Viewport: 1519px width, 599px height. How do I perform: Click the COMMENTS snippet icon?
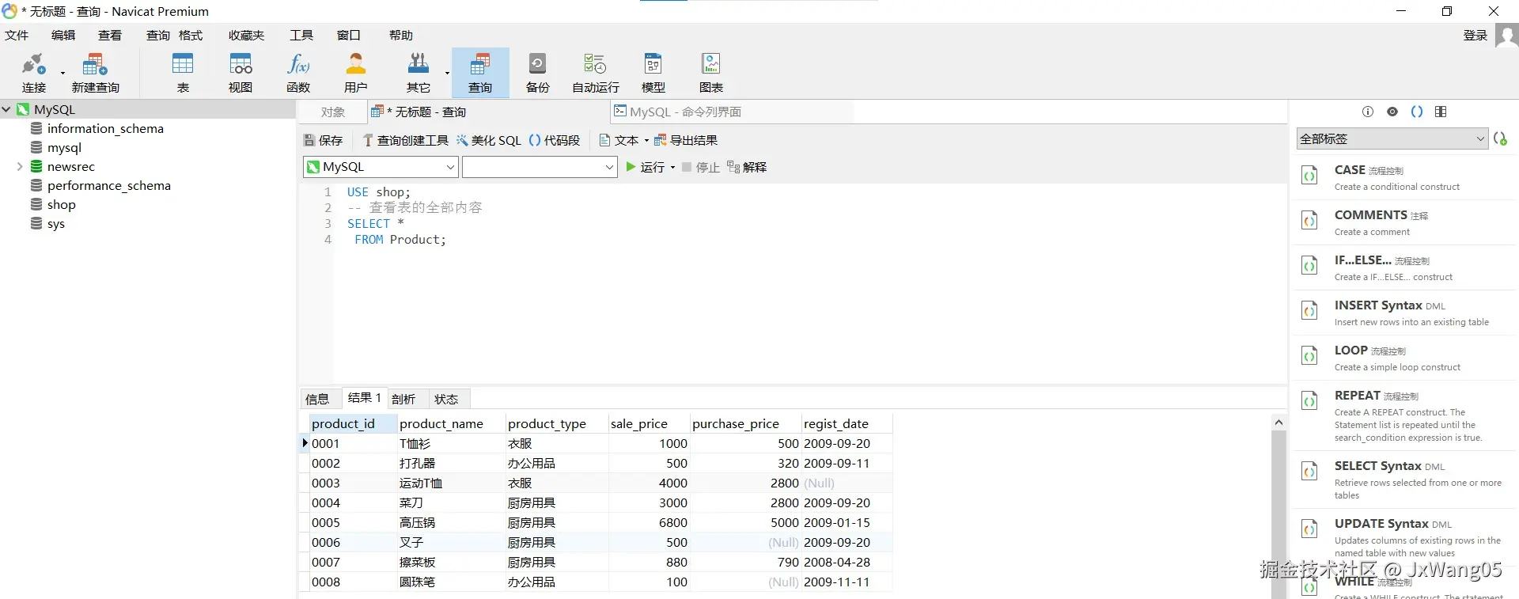coord(1309,221)
